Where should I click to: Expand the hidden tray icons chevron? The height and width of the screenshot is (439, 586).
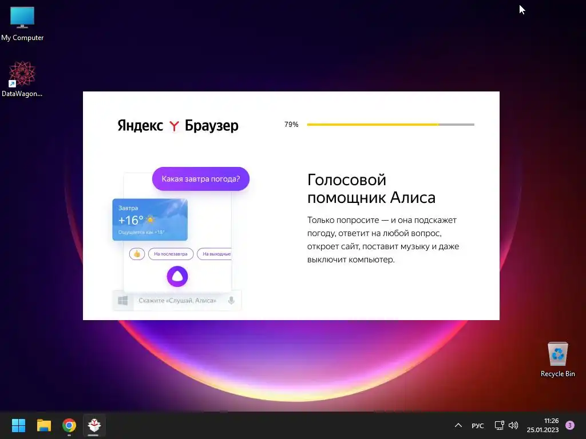tap(458, 425)
